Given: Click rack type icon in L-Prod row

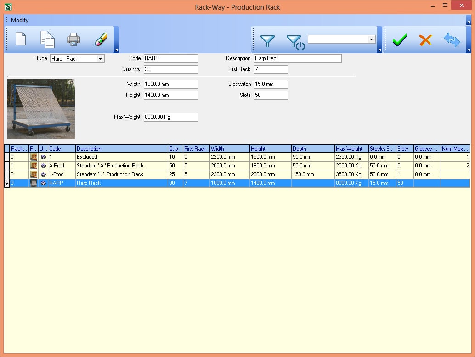Looking at the screenshot, I should 34,174.
